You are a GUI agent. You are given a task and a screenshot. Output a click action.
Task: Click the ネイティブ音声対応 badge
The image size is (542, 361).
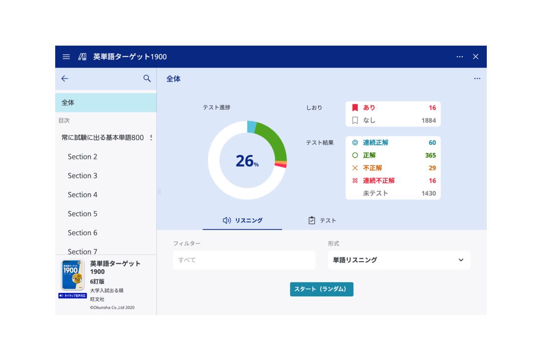[x=73, y=296]
